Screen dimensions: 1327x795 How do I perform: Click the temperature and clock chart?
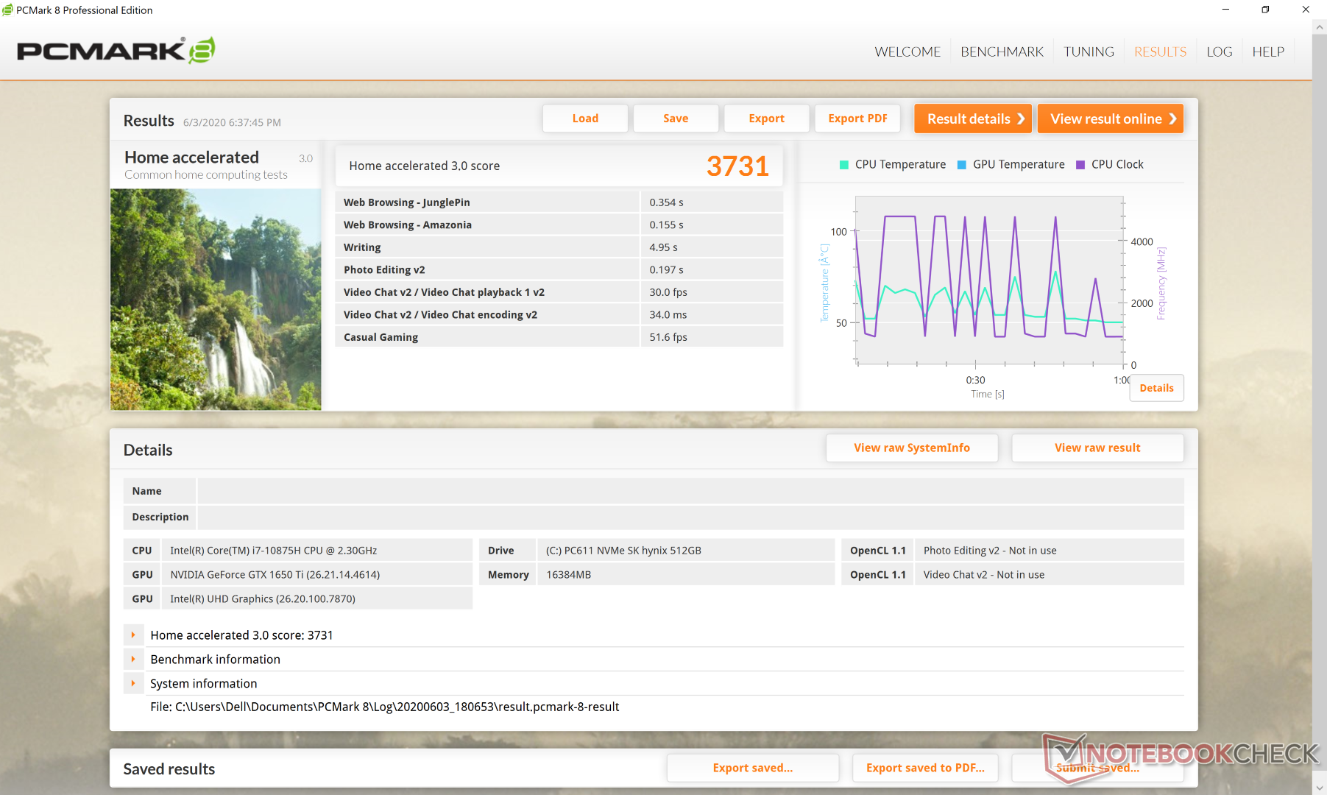pyautogui.click(x=990, y=280)
